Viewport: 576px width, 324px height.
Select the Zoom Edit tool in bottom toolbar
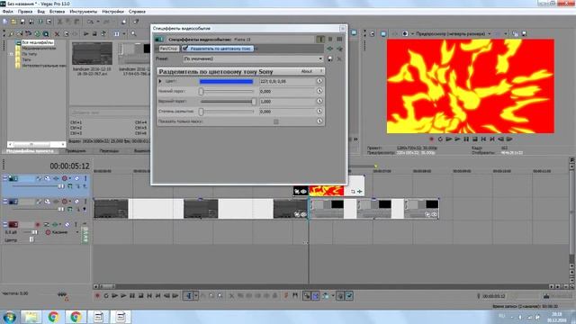pyautogui.click(x=220, y=296)
